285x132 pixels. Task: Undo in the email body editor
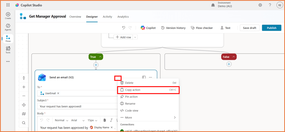coord(42,120)
